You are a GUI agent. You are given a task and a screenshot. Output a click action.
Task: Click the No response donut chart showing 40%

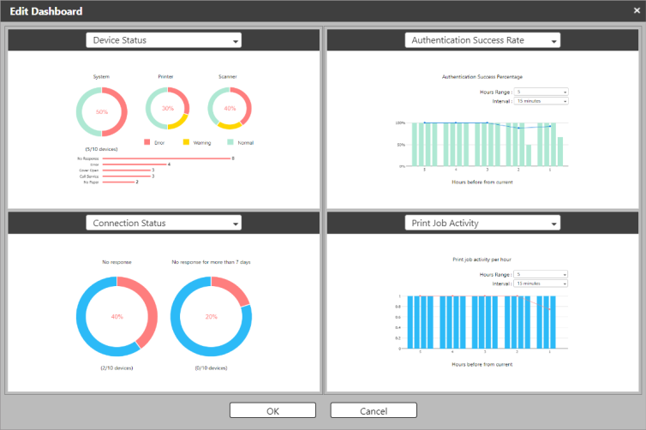coord(117,316)
